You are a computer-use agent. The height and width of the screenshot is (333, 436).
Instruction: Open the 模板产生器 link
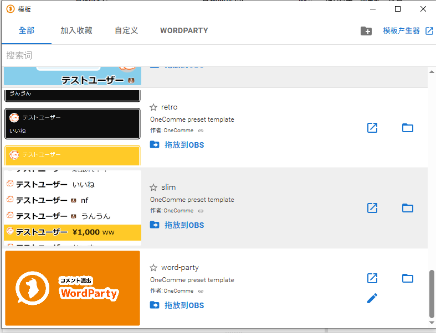tap(401, 30)
